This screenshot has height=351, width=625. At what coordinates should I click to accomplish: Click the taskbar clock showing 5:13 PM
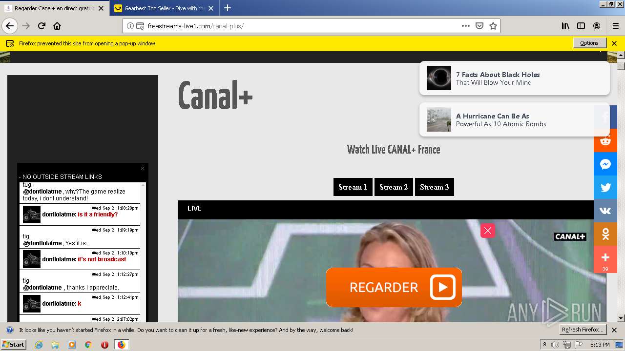pos(600,345)
